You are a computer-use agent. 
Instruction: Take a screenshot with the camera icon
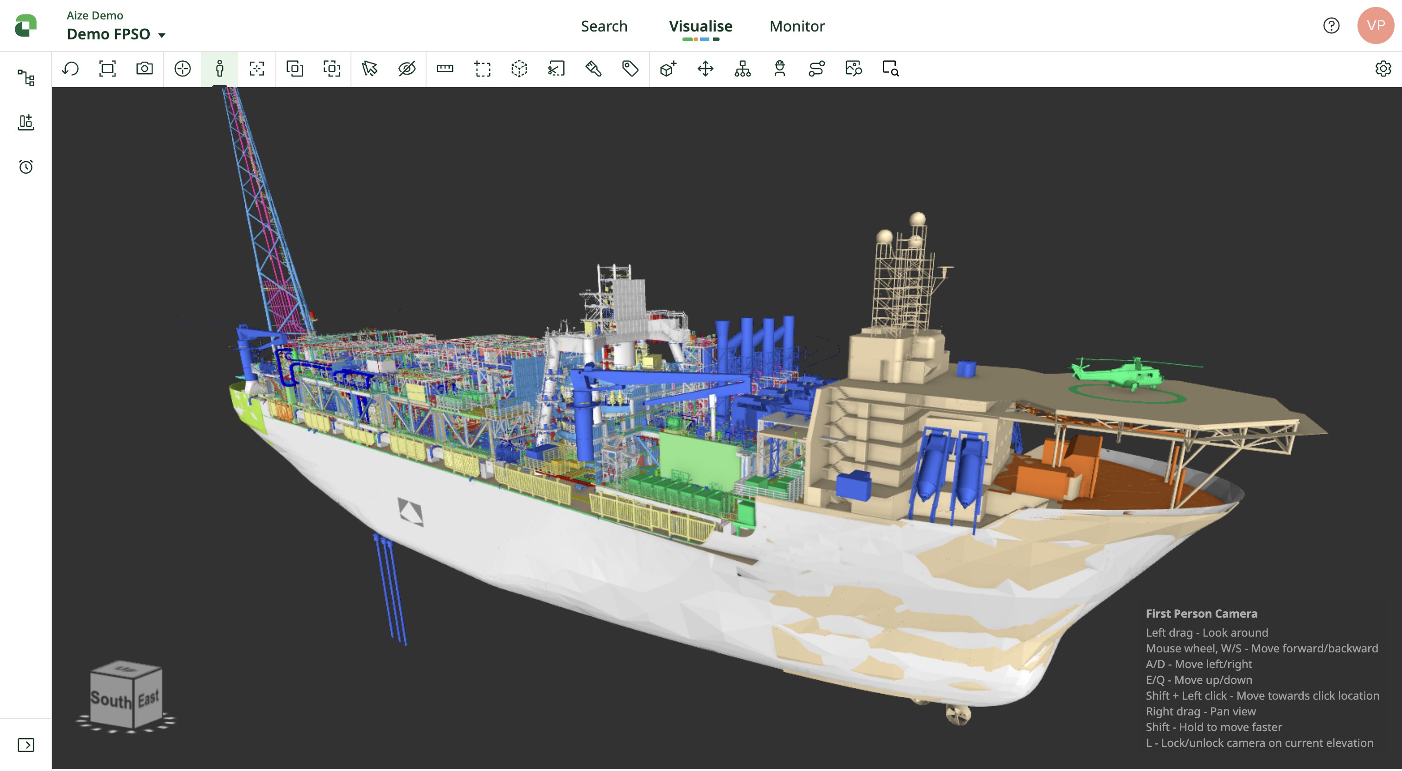click(144, 69)
